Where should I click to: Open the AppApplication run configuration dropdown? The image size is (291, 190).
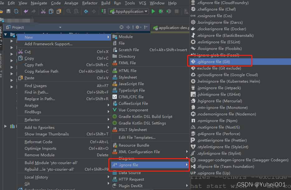[x=129, y=11]
